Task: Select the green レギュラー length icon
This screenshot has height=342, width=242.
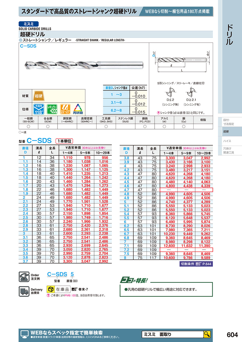Action: coord(52,109)
